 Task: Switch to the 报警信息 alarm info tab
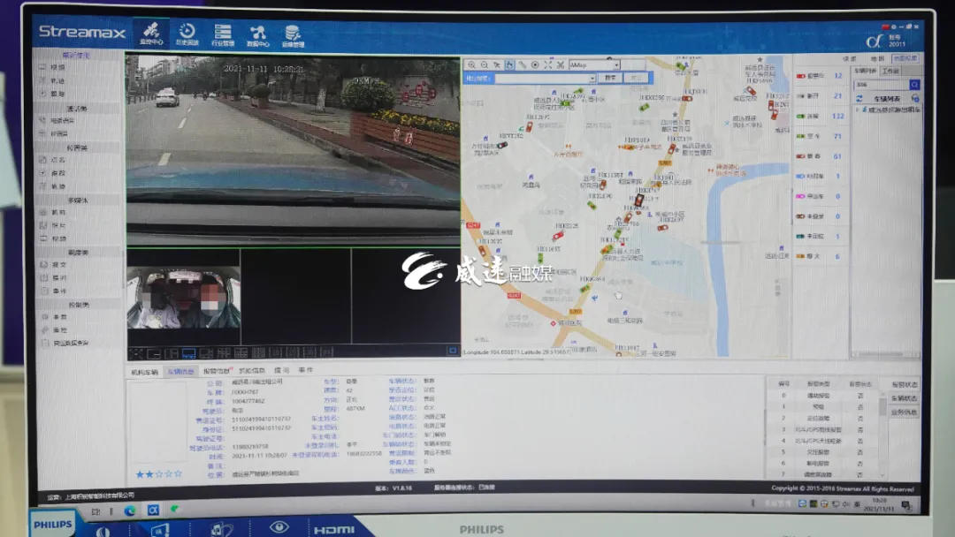pos(216,372)
